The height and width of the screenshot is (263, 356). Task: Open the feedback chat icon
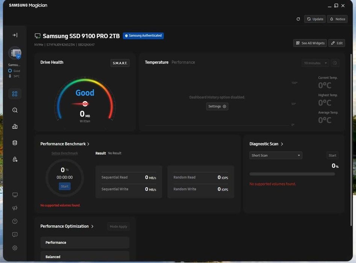15,234
